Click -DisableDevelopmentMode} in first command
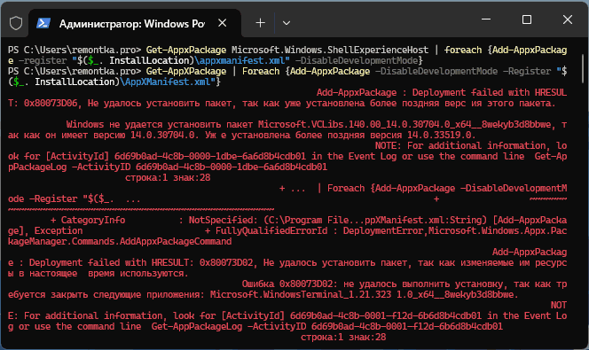589x350 pixels. (359, 60)
